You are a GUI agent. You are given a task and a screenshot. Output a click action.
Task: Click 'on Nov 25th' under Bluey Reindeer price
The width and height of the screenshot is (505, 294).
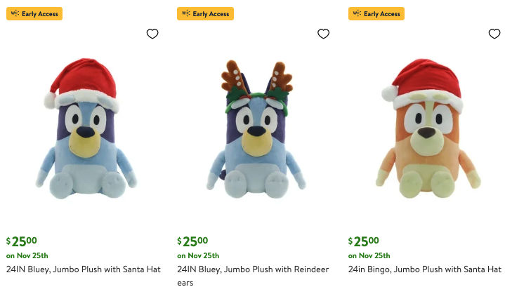click(x=198, y=255)
